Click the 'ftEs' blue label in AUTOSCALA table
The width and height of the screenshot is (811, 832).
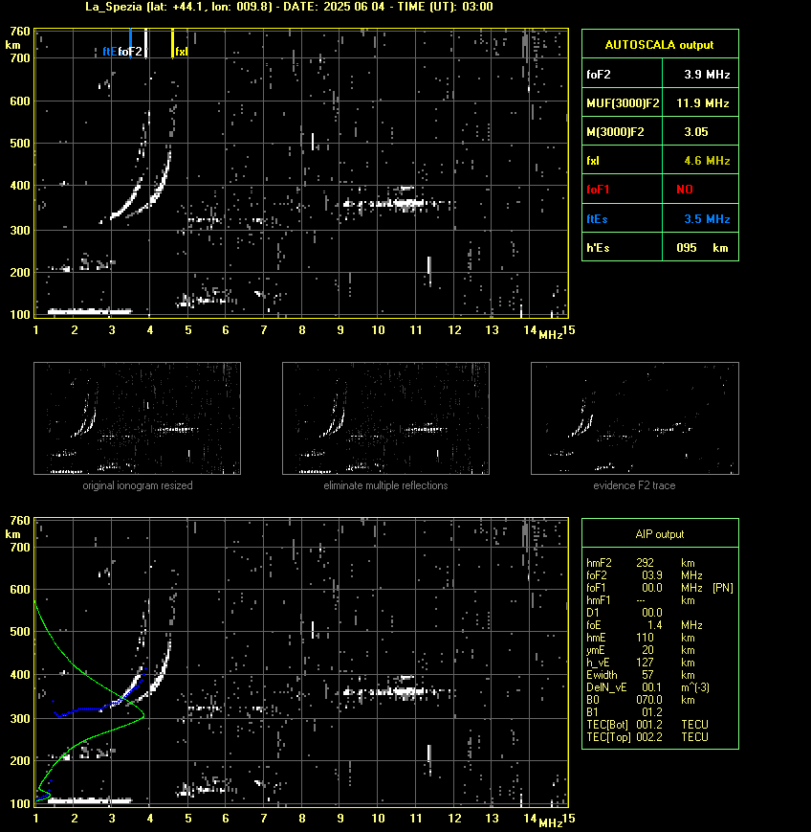point(597,219)
